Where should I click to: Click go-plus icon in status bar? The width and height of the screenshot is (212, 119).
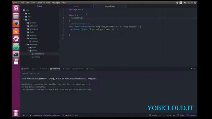click(x=153, y=115)
